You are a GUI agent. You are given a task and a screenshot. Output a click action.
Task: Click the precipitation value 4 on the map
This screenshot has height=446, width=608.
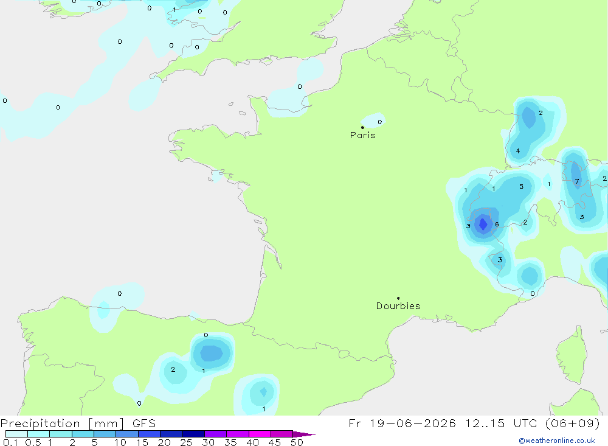coord(517,151)
